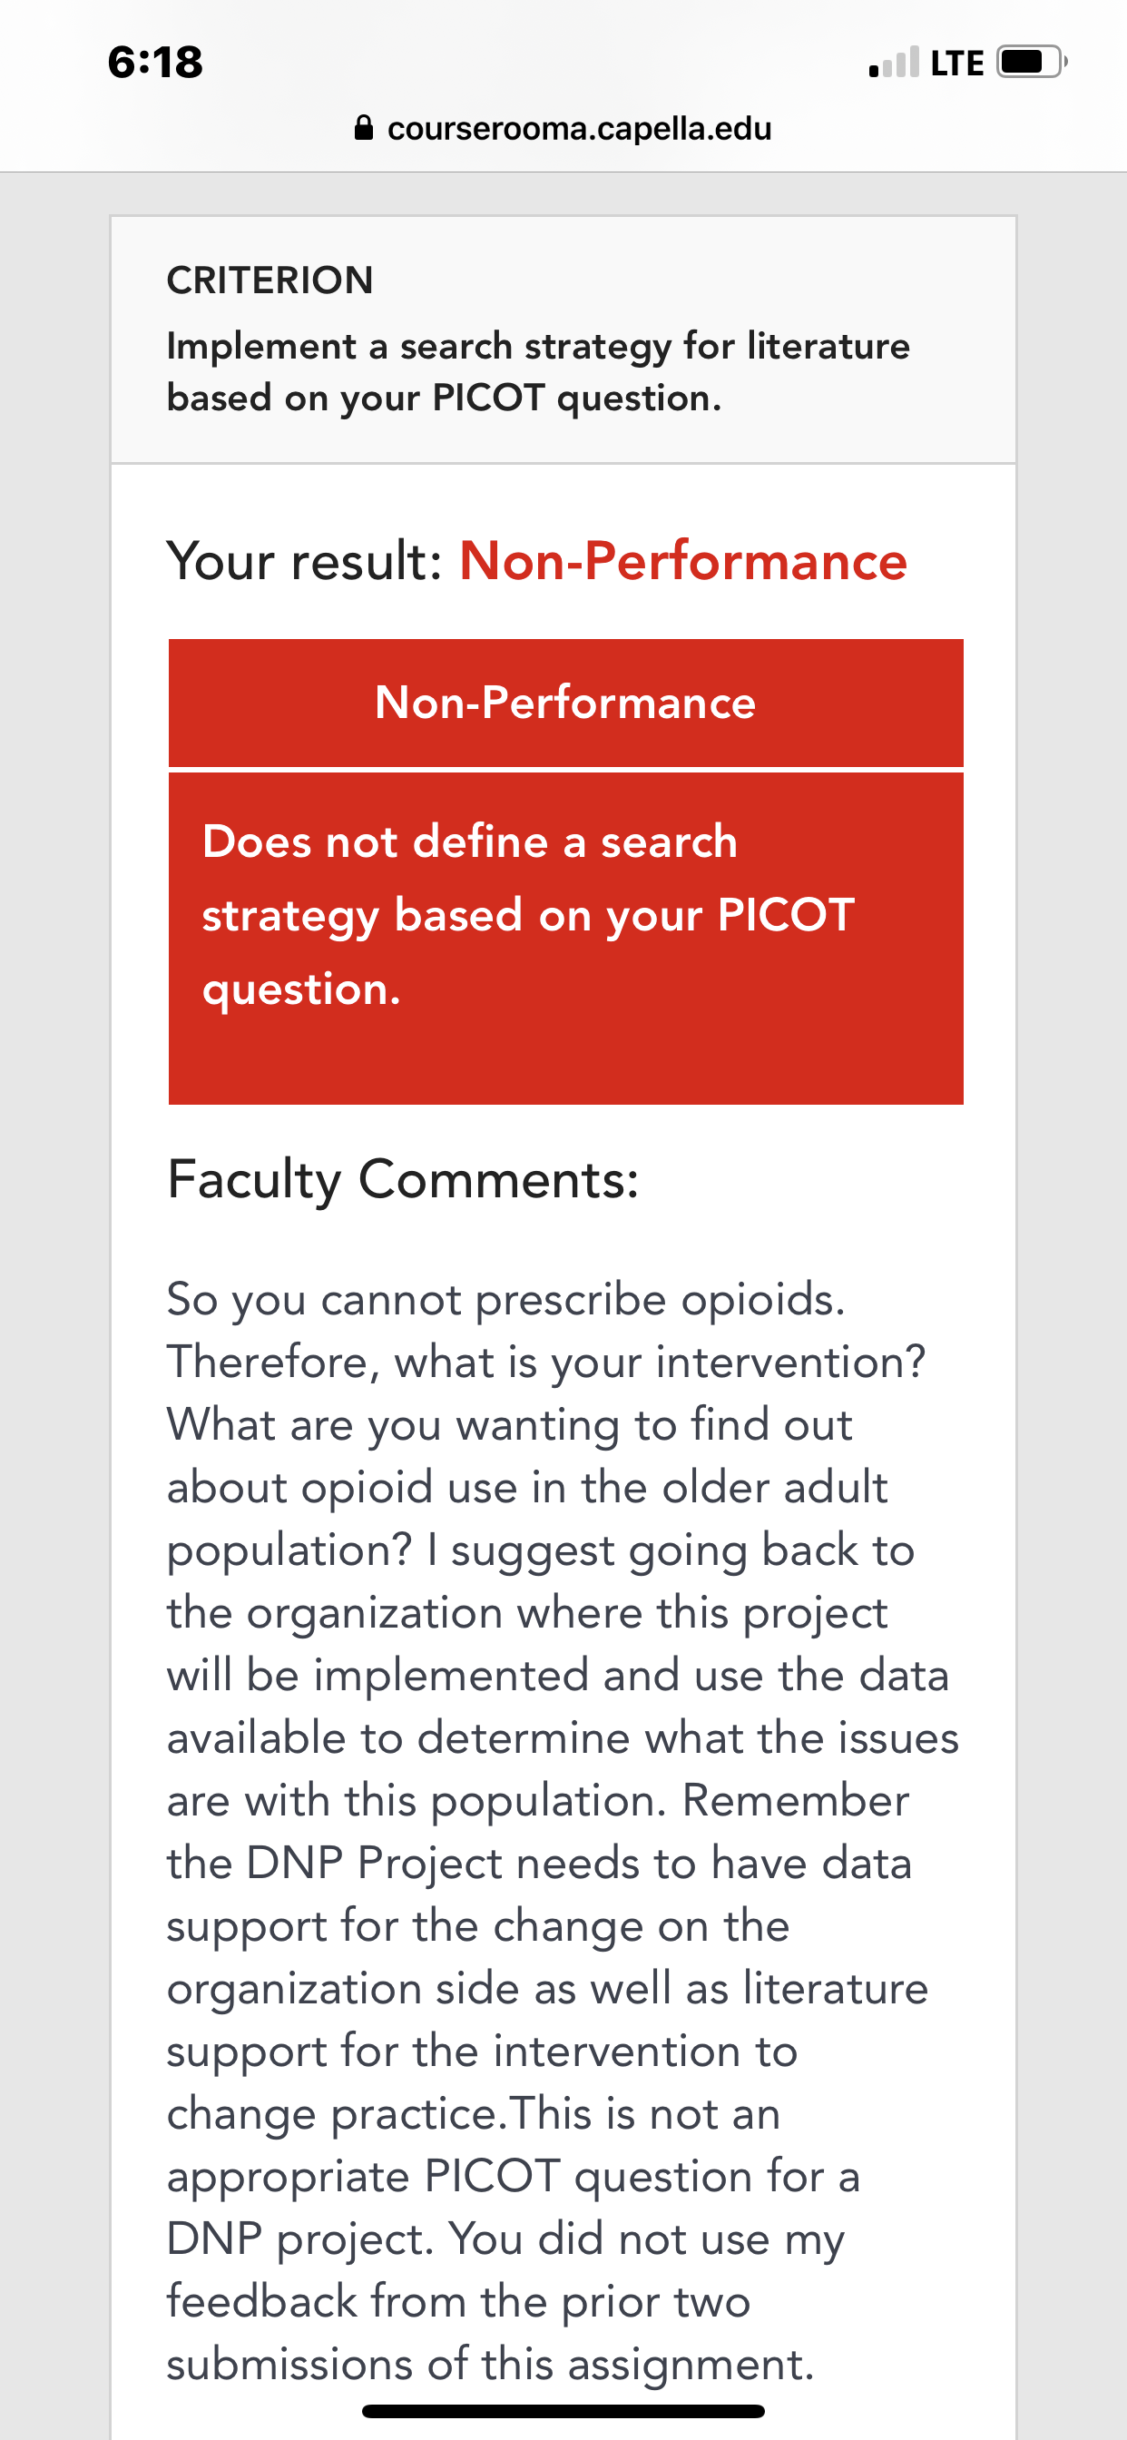Tap the cellular signal strength bars
The image size is (1127, 2440).
894,63
